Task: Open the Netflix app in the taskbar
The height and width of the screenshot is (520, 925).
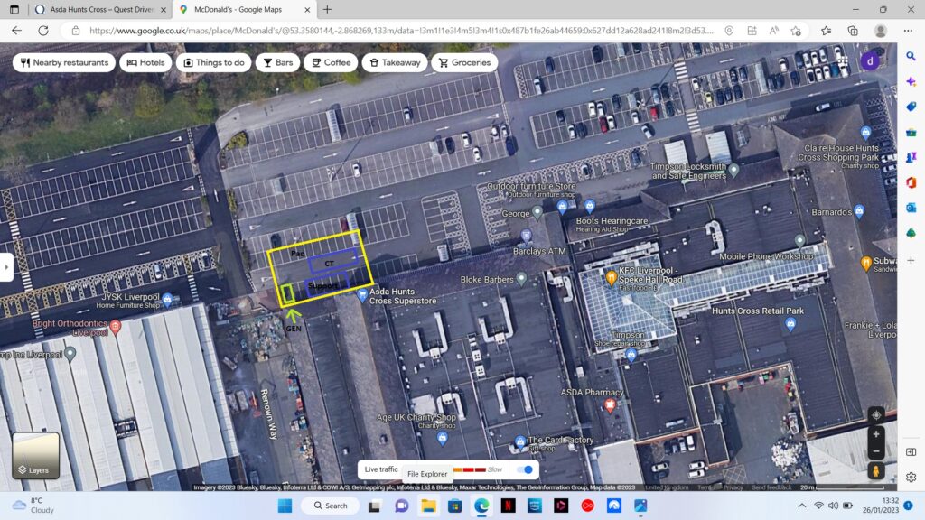Action: coord(508,506)
